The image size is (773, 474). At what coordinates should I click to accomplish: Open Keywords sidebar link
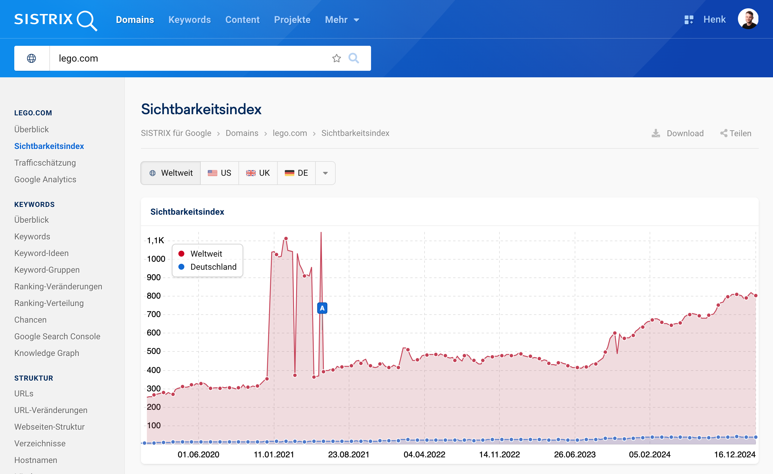tap(32, 236)
